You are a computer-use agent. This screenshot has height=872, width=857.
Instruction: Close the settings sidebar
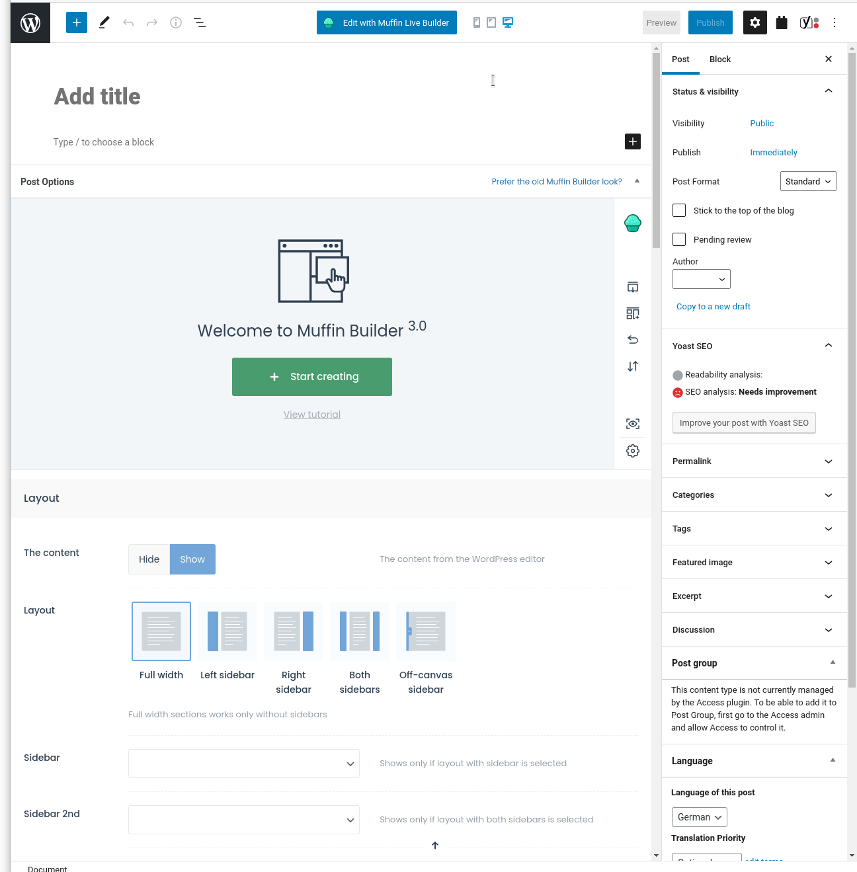[x=829, y=59]
